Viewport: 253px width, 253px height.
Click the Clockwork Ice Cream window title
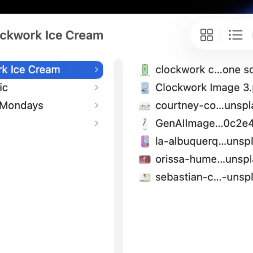pos(51,35)
